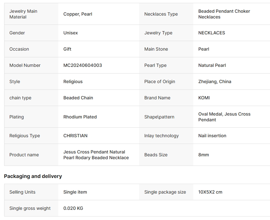Image resolution: width=270 pixels, height=220 pixels.
Task: Click the "Gift" occasion value
Action: click(67, 49)
